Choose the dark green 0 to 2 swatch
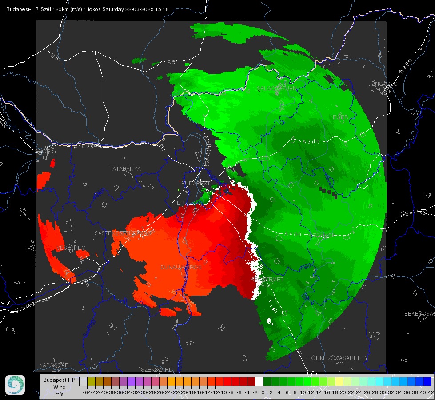The height and width of the screenshot is (400, 435). (x=267, y=381)
